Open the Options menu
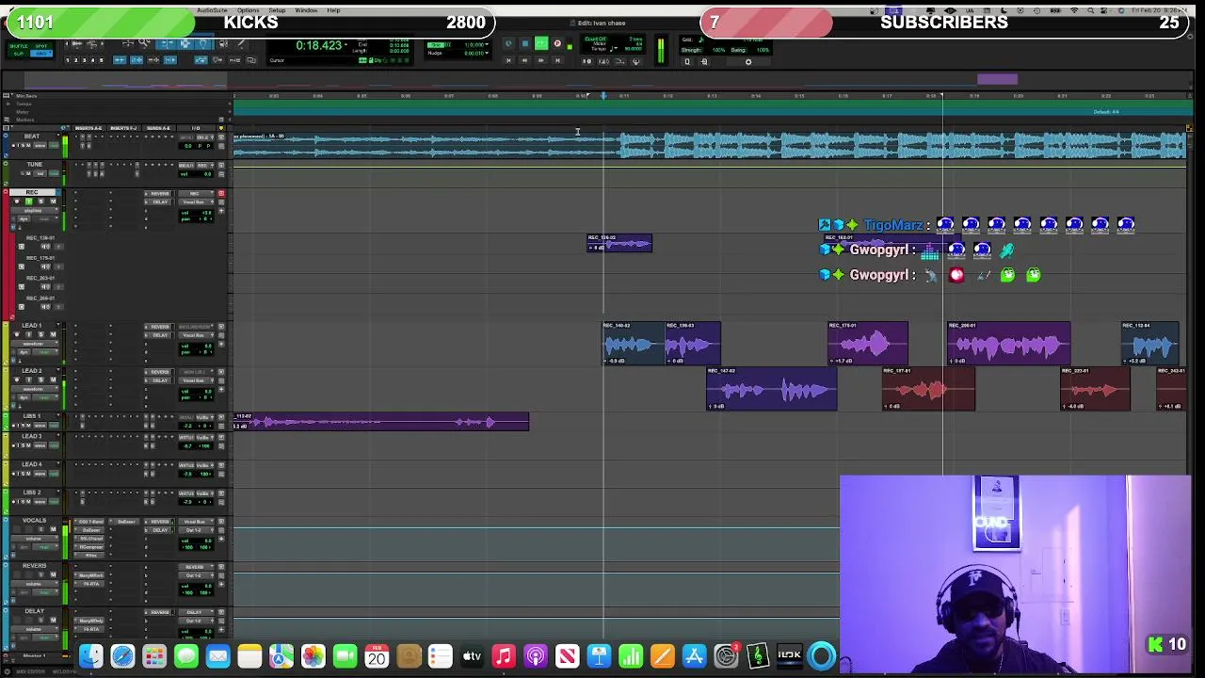Screen dimensions: 1205x678 pyautogui.click(x=249, y=10)
